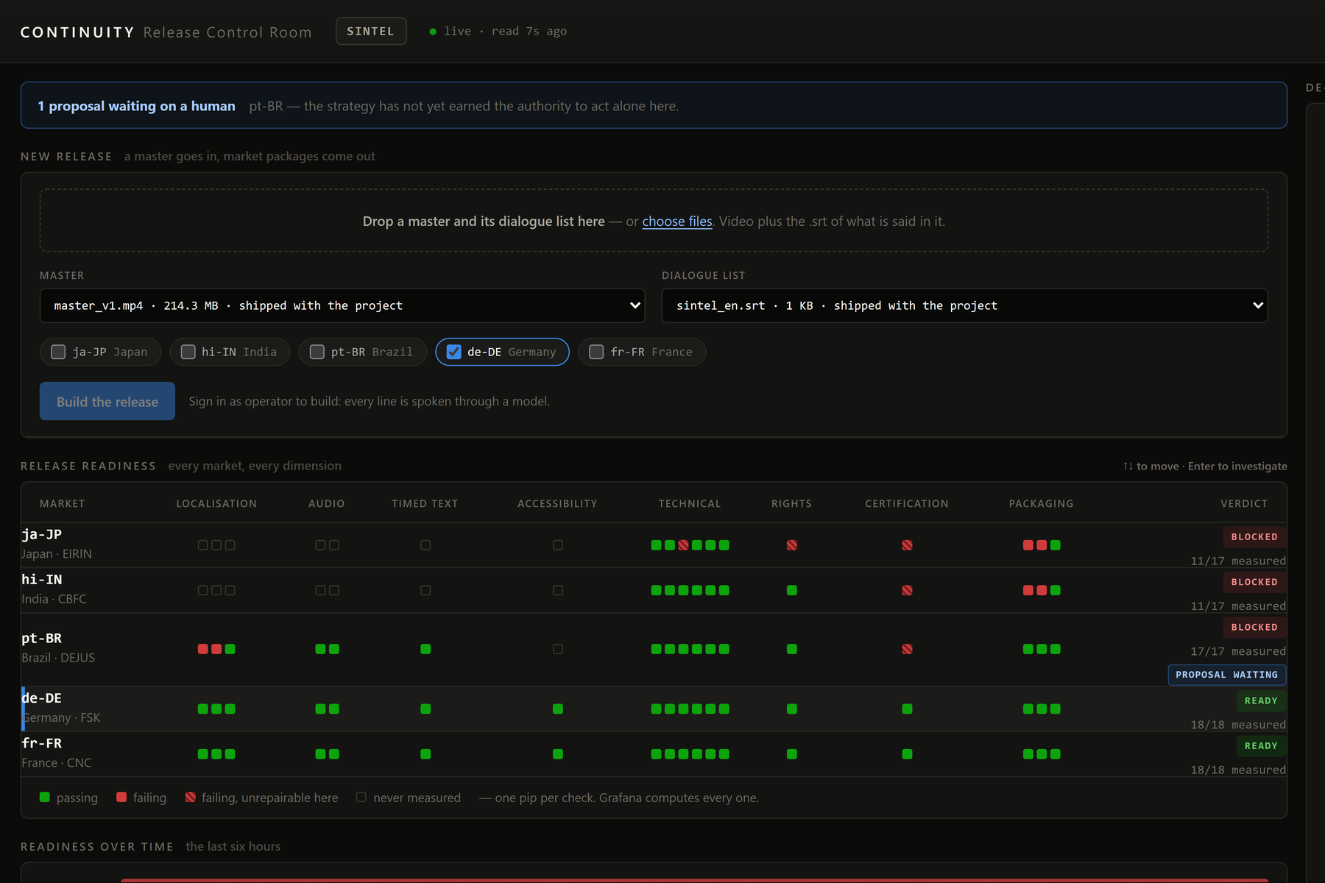Click the pt-BR Accessibility unmeasured pip
This screenshot has height=883, width=1325.
[x=558, y=649]
